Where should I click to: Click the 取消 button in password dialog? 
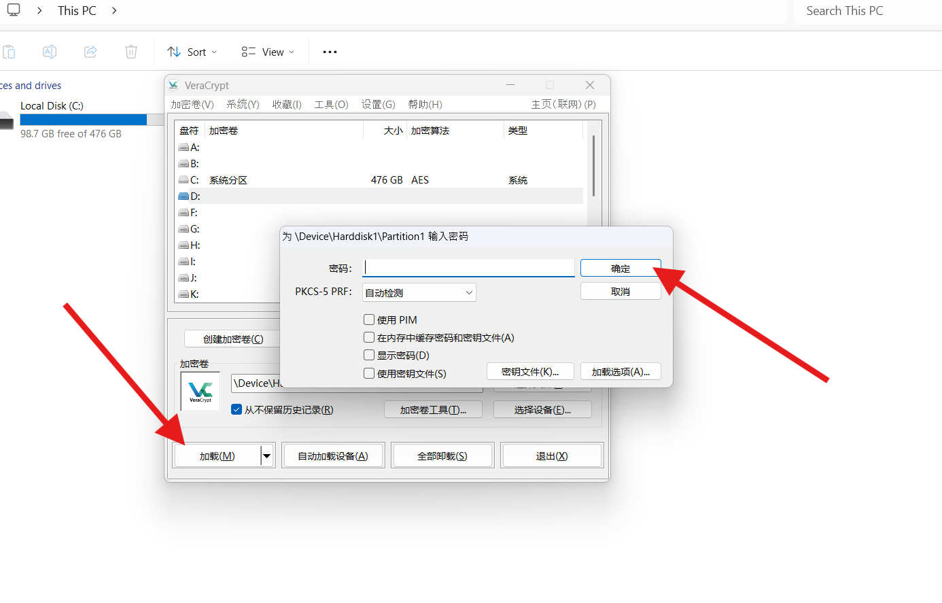pyautogui.click(x=621, y=291)
